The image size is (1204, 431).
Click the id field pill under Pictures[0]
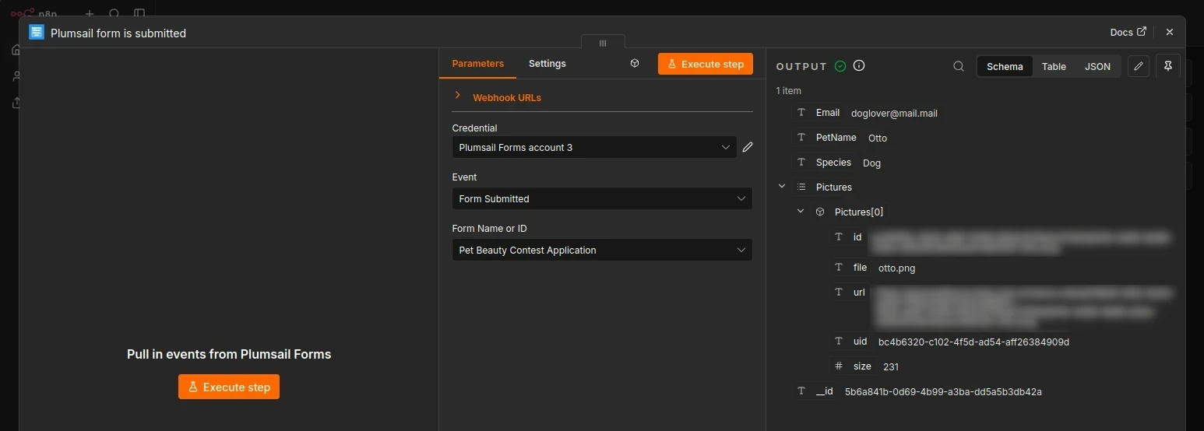click(x=848, y=237)
